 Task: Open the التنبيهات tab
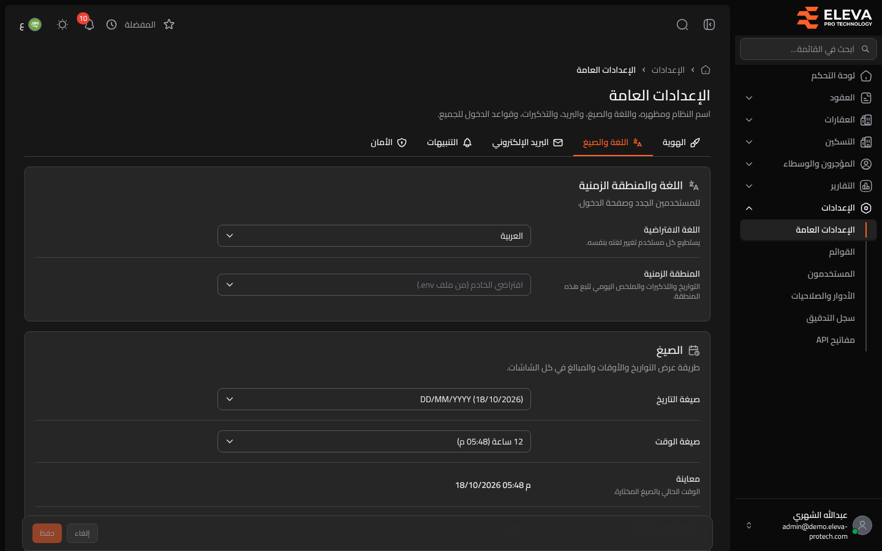(450, 143)
